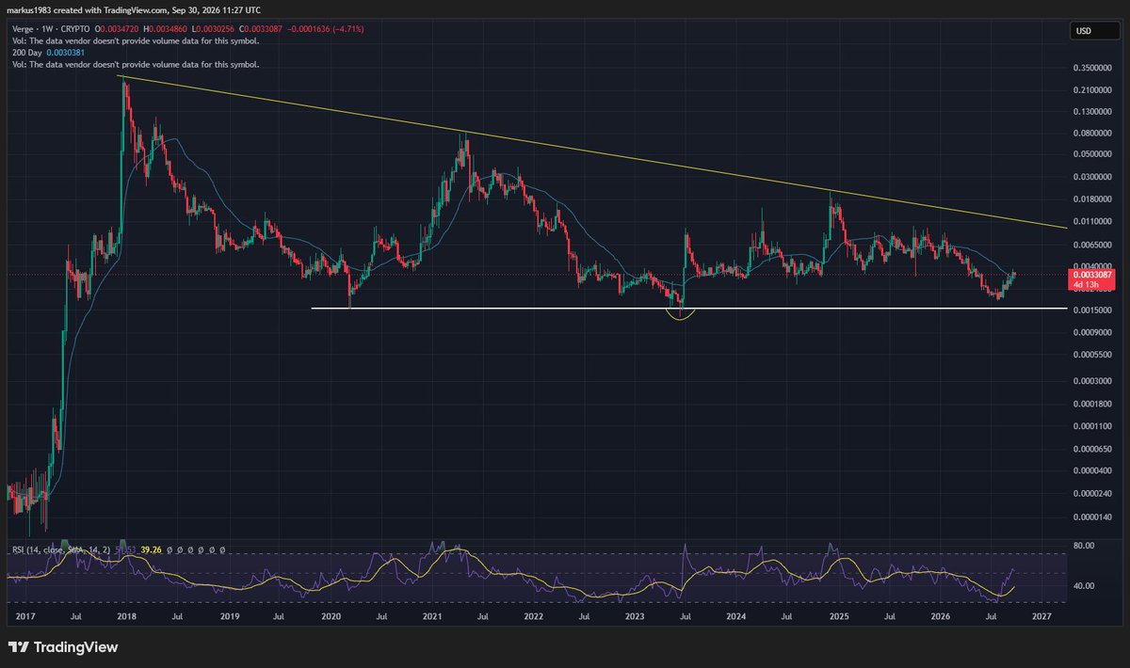Click the 0.0180000 price axis label
This screenshot has width=1130, height=668.
tap(1091, 199)
